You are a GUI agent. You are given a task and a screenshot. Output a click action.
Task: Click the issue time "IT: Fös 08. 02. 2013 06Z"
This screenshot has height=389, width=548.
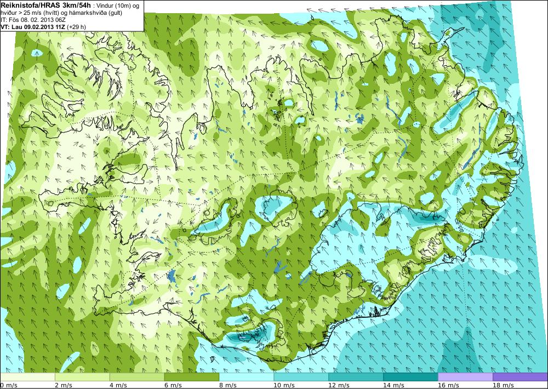click(33, 20)
